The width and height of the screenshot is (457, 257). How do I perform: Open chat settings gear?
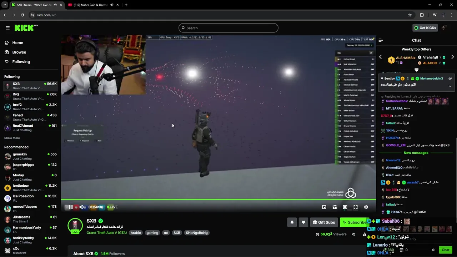[x=433, y=250]
